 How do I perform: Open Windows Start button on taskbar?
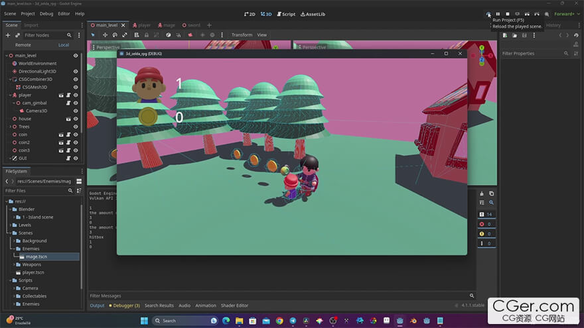144,321
